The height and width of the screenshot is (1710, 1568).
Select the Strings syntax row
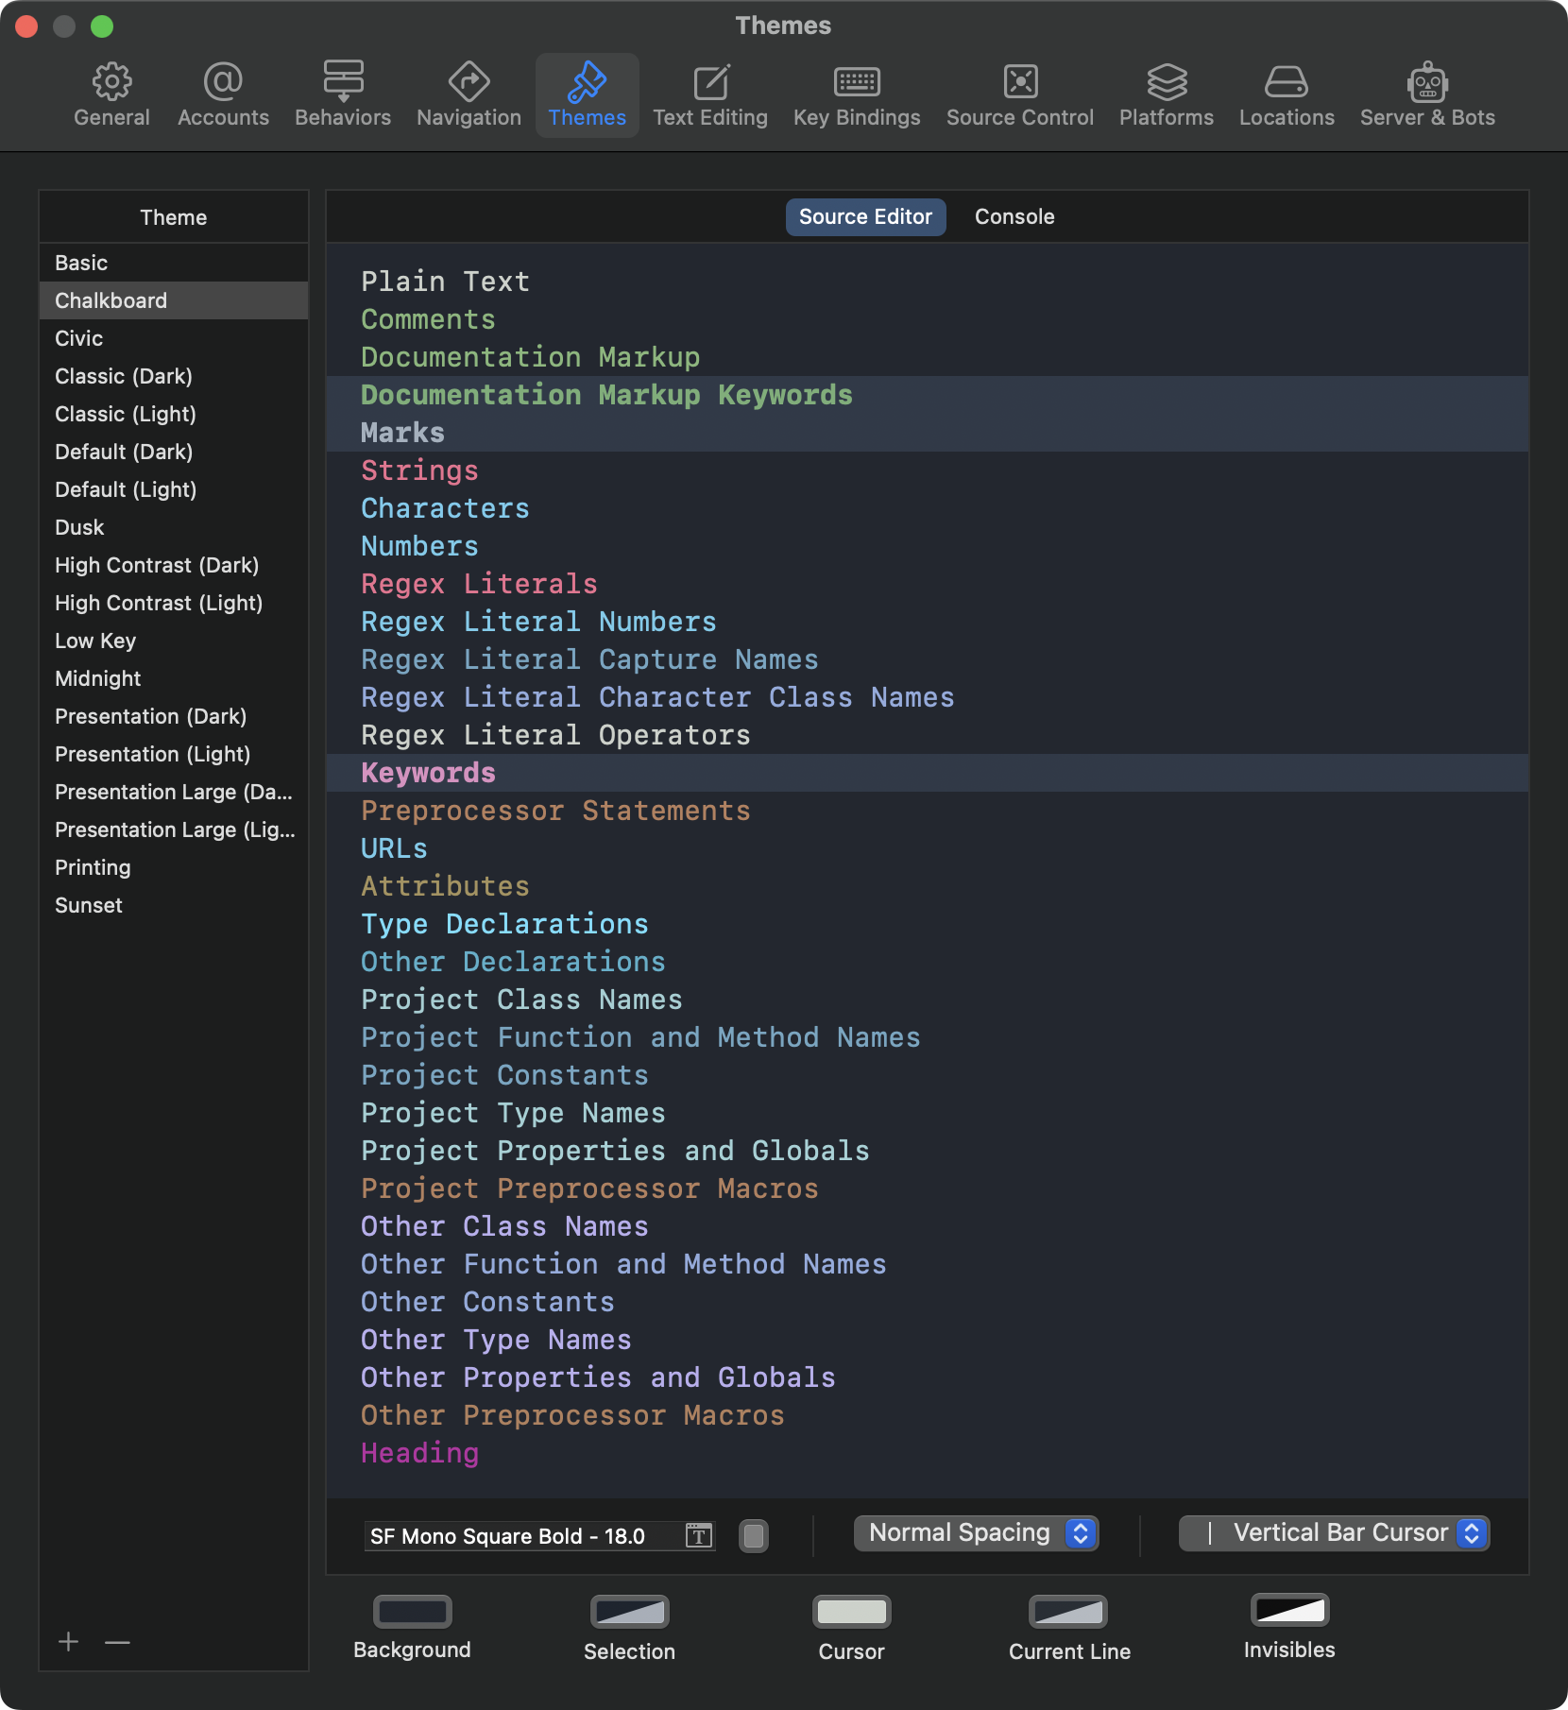click(x=928, y=470)
